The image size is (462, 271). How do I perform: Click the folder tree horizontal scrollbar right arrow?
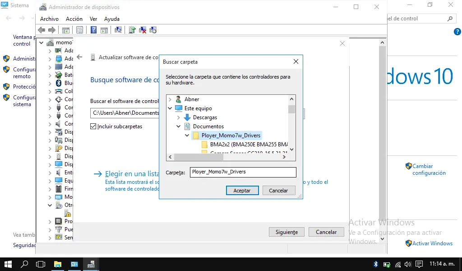click(284, 157)
